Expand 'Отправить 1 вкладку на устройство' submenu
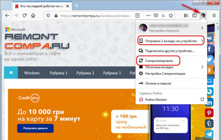The image size is (221, 140). [x=171, y=41]
